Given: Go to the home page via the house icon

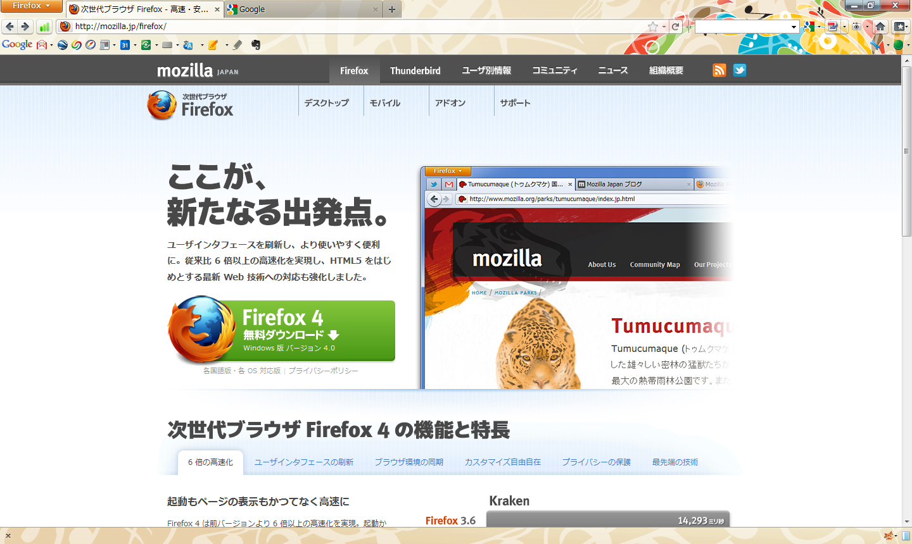Looking at the screenshot, I should [880, 27].
